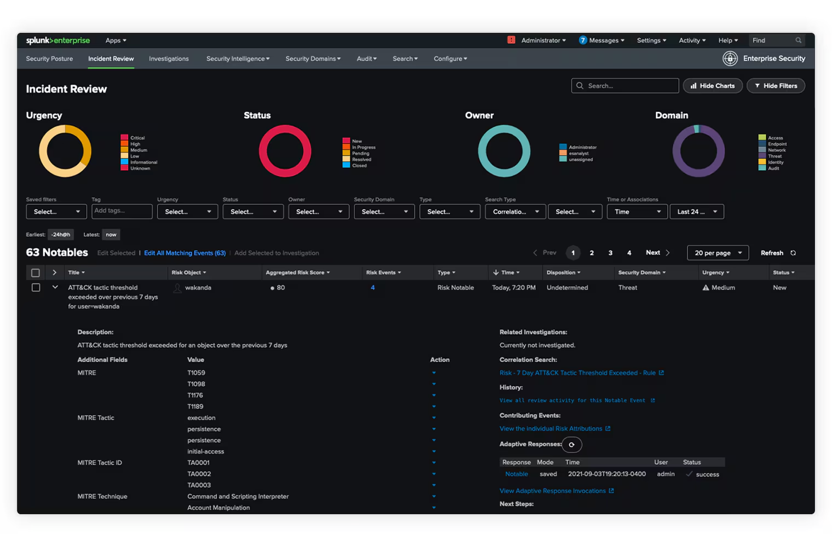The width and height of the screenshot is (832, 547).
Task: Open external link icon beside Risk Attributions
Action: pos(608,429)
